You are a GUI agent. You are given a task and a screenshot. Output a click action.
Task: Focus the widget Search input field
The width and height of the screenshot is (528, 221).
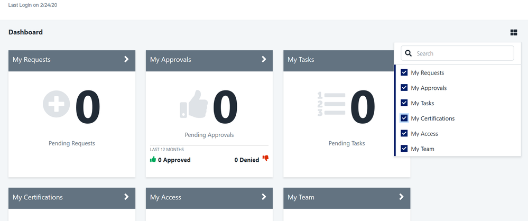(462, 53)
